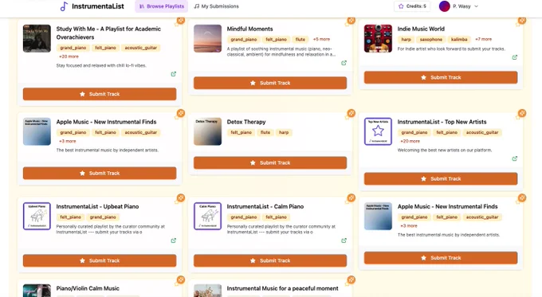
Task: Click orange corner badge on Piano/Violin Calm Music card
Action: pyautogui.click(x=180, y=279)
